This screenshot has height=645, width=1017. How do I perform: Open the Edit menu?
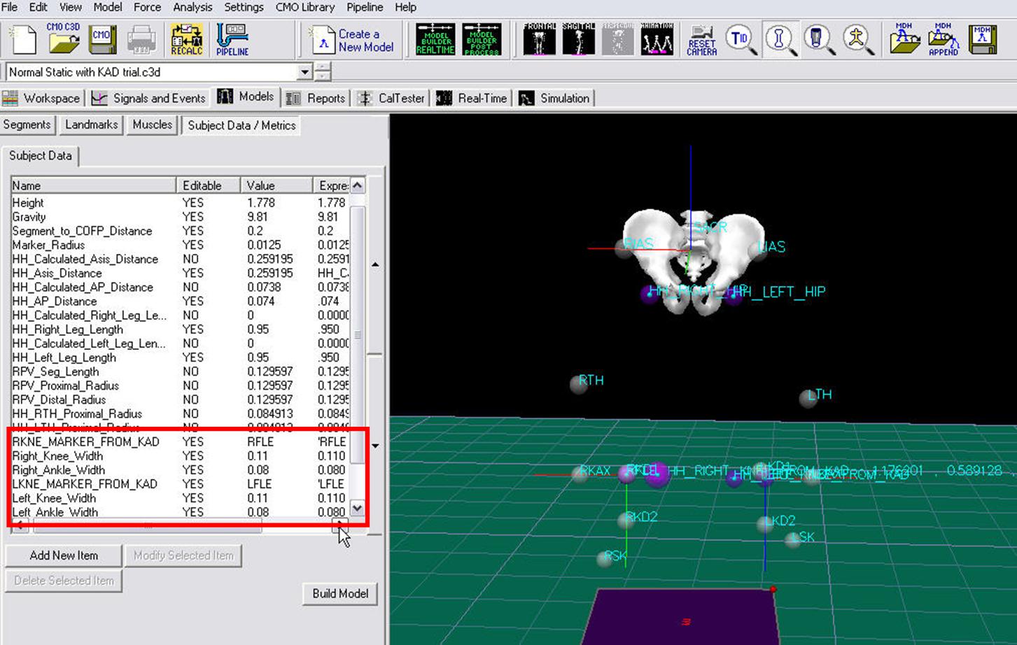point(38,7)
